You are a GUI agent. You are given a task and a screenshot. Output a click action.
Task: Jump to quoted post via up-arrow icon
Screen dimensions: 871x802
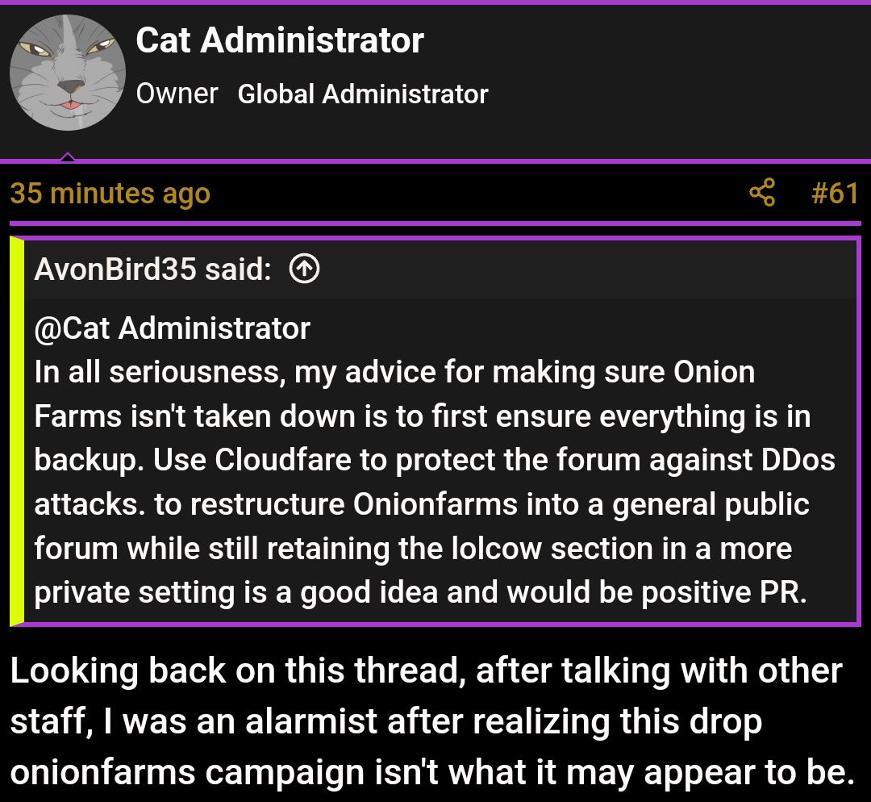click(x=303, y=269)
